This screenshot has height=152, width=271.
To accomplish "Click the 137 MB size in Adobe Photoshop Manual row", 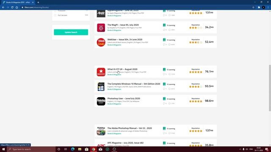I will point(209,130).
